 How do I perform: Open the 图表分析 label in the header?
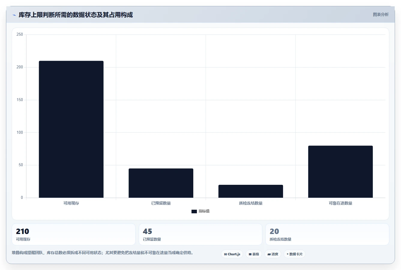click(x=381, y=14)
